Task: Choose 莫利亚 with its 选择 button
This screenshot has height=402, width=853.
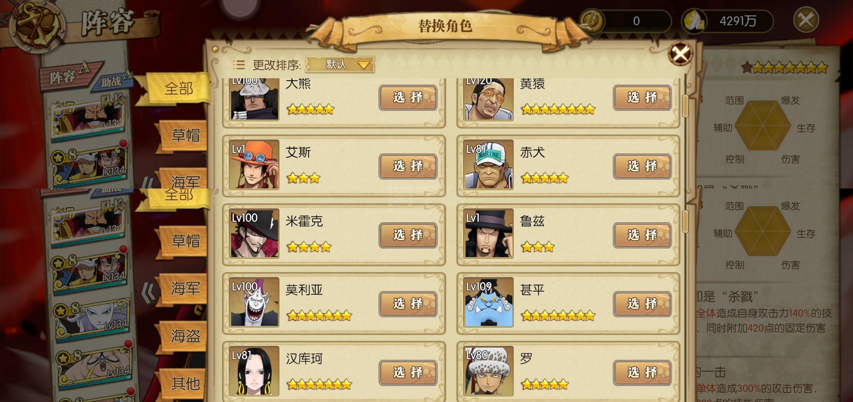Action: click(x=408, y=304)
